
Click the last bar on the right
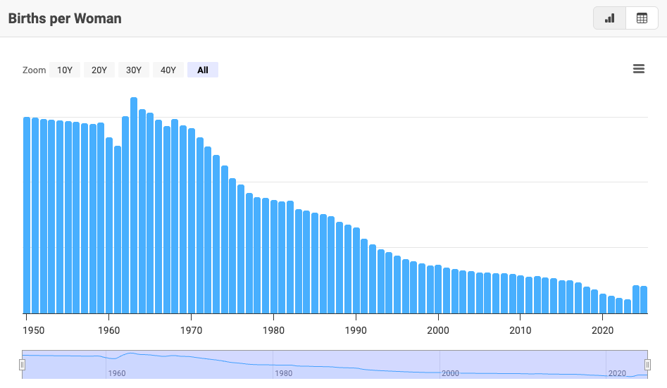click(644, 299)
